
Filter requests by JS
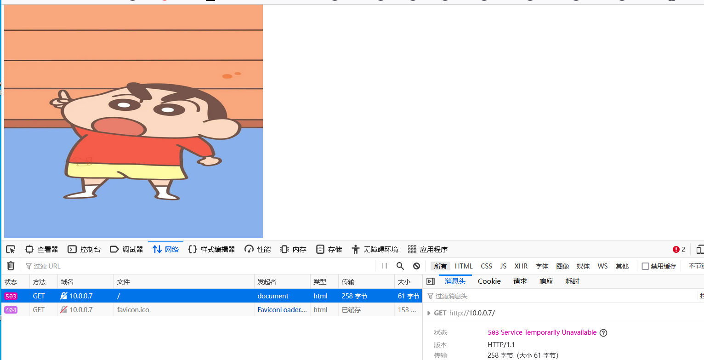coord(503,266)
